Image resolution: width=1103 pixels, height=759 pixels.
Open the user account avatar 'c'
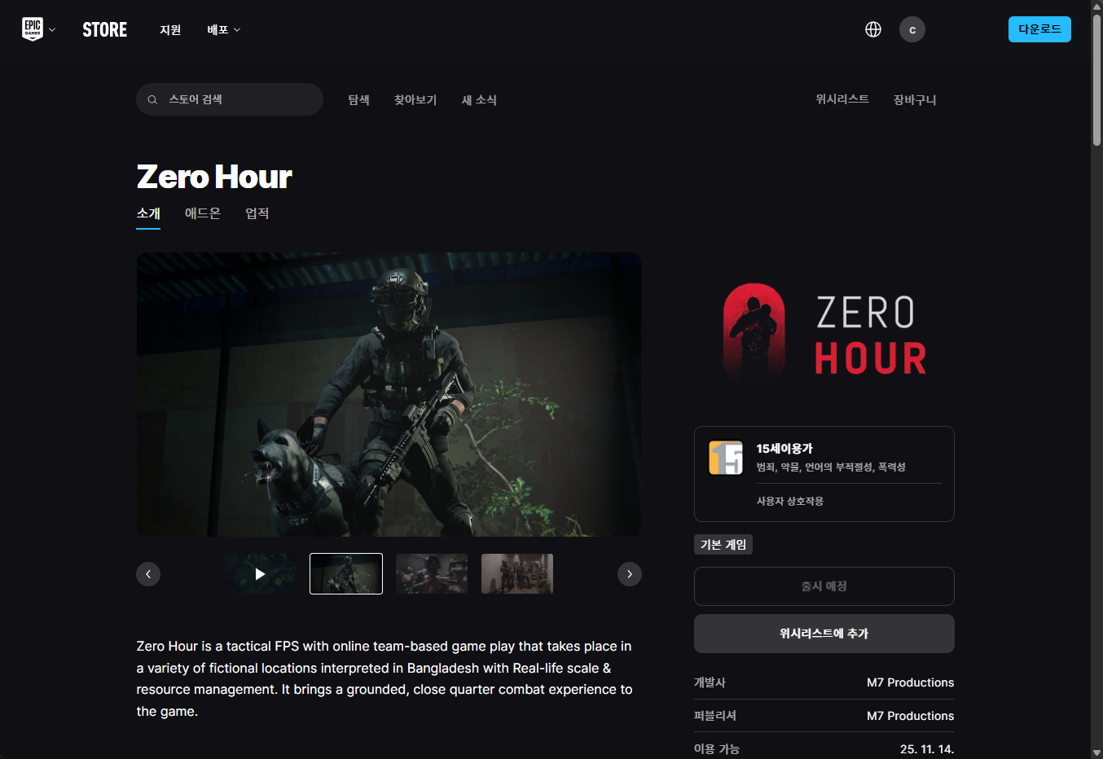(912, 29)
